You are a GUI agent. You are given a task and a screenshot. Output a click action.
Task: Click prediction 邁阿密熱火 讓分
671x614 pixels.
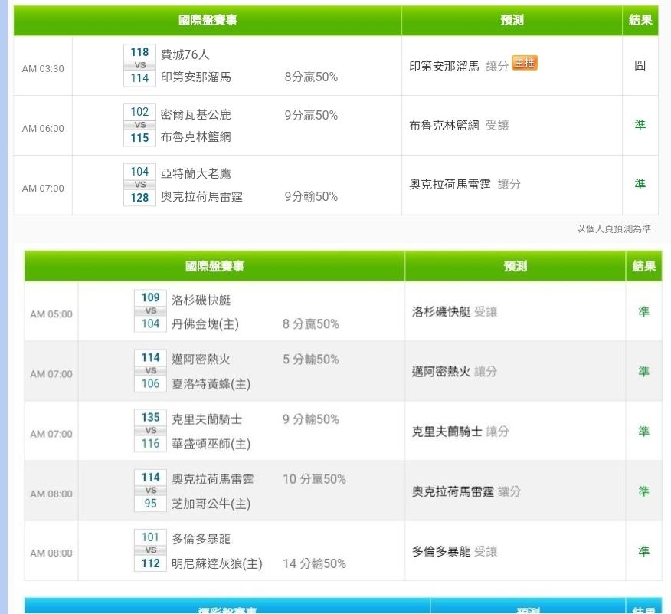pos(454,372)
